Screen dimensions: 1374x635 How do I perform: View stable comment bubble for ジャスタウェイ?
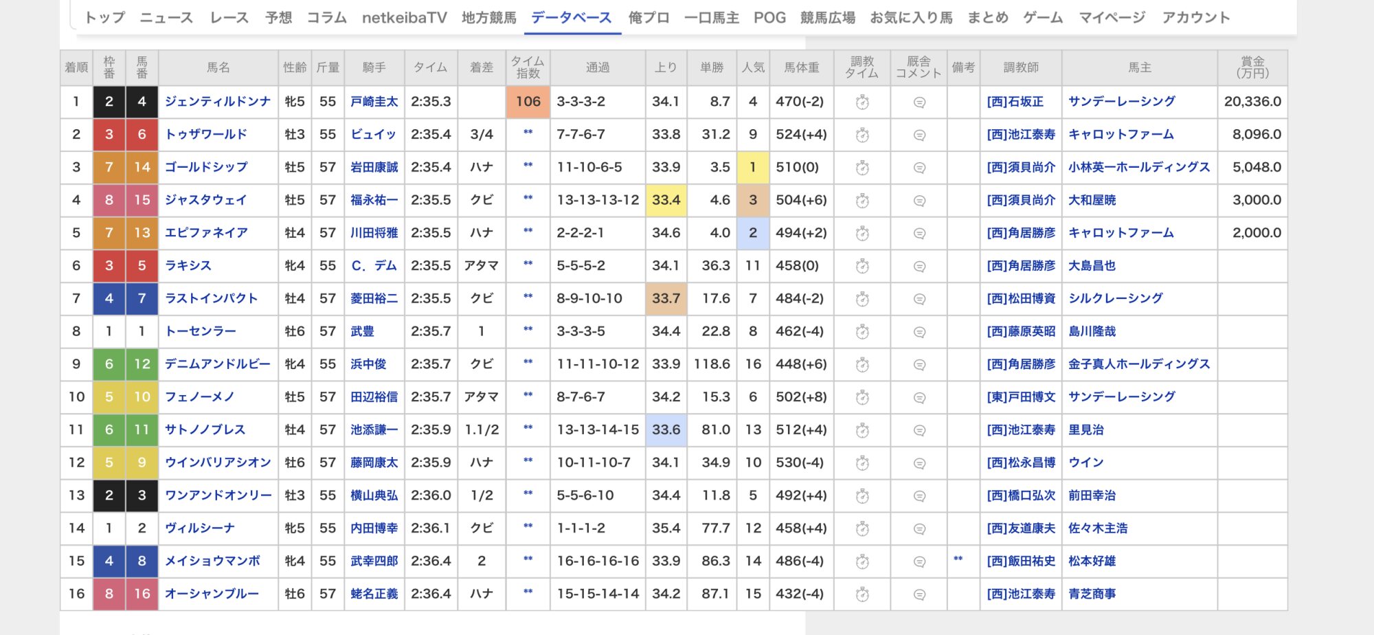click(x=919, y=201)
